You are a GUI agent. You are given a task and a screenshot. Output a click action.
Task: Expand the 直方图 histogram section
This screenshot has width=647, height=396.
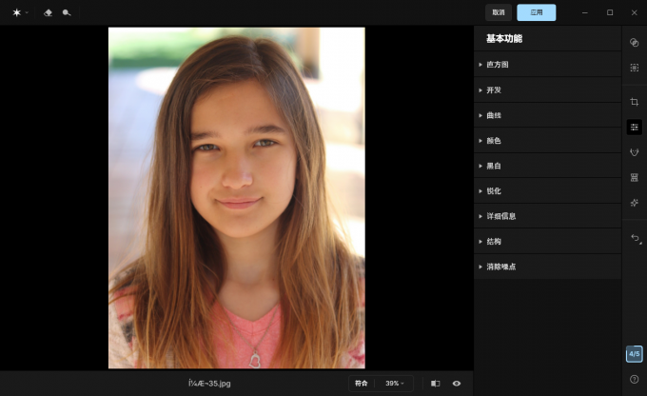547,65
